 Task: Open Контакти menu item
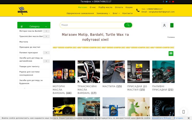click(127, 13)
